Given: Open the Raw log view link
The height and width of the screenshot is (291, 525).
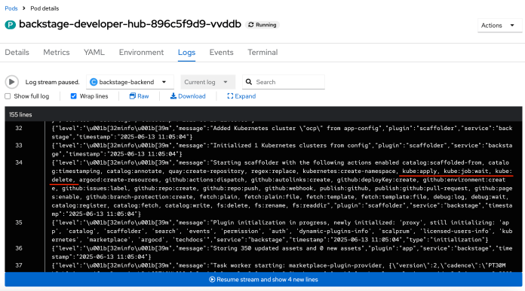Looking at the screenshot, I should [139, 96].
